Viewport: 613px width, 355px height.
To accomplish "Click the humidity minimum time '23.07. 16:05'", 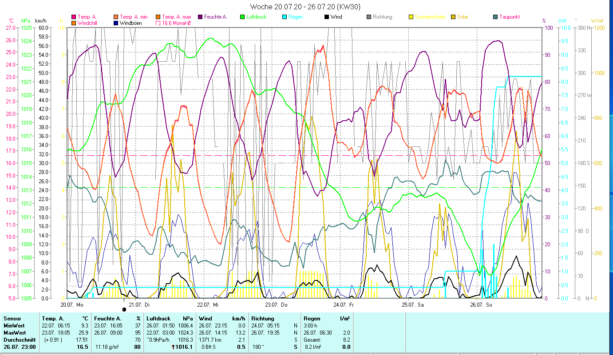I will pos(108,326).
